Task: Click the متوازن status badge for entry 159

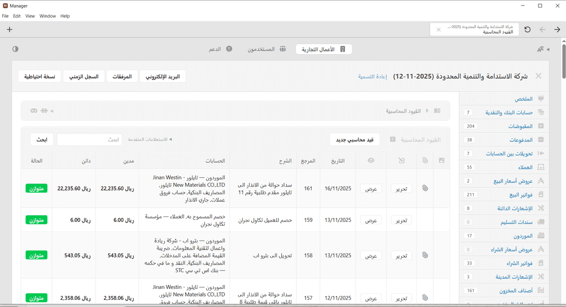Action: [x=36, y=220]
